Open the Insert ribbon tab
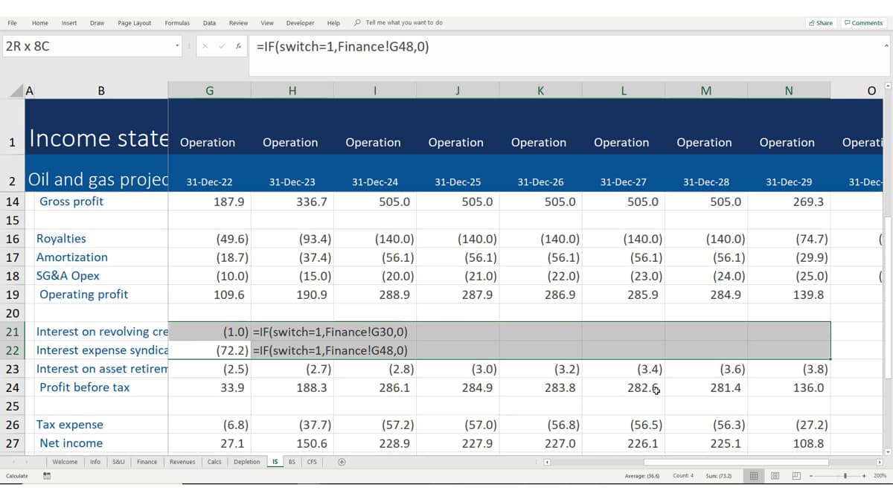Viewport: 893px width, 502px height. 69,23
